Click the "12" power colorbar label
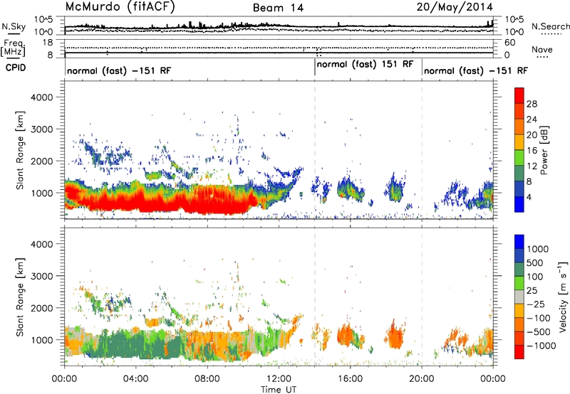 point(532,166)
